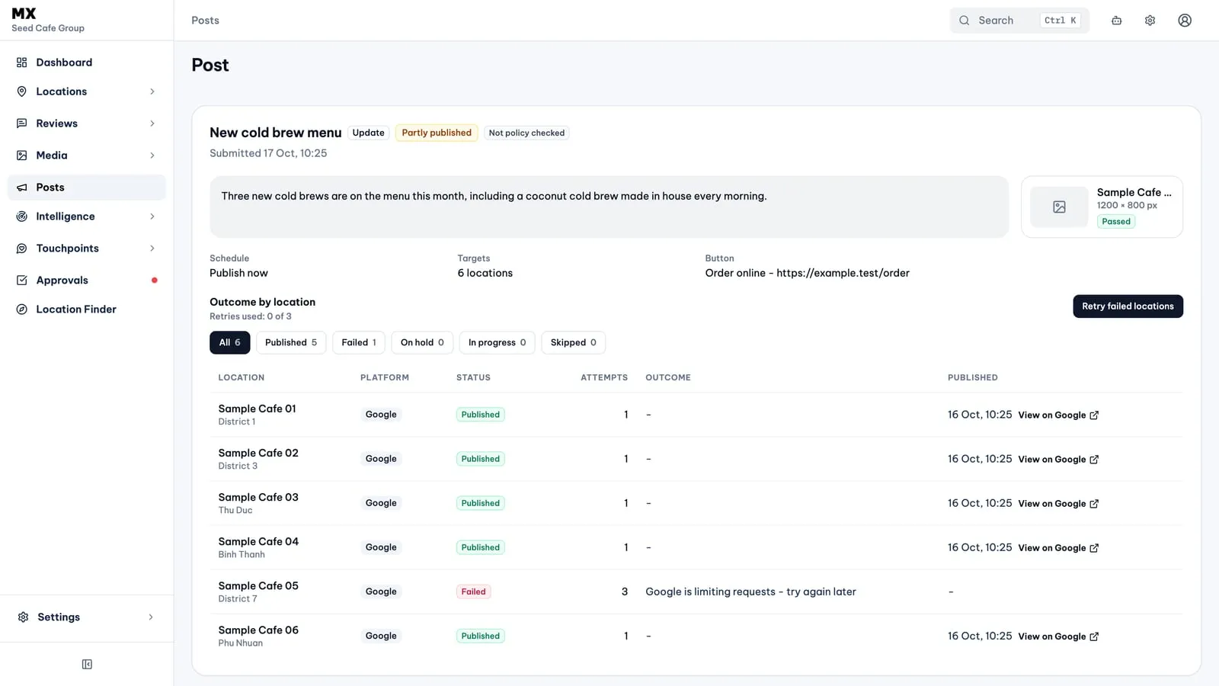Filter by Failed 1 tab

359,343
